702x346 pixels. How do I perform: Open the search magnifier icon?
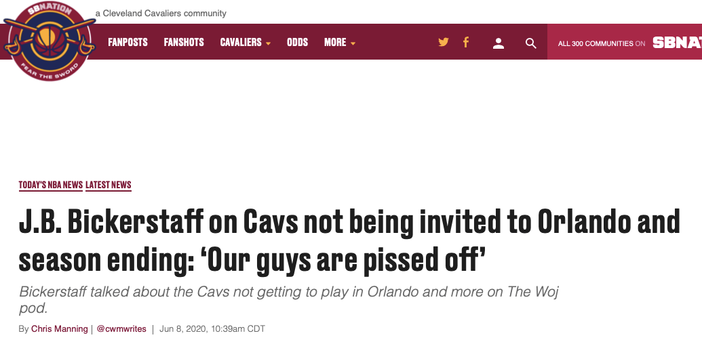531,43
